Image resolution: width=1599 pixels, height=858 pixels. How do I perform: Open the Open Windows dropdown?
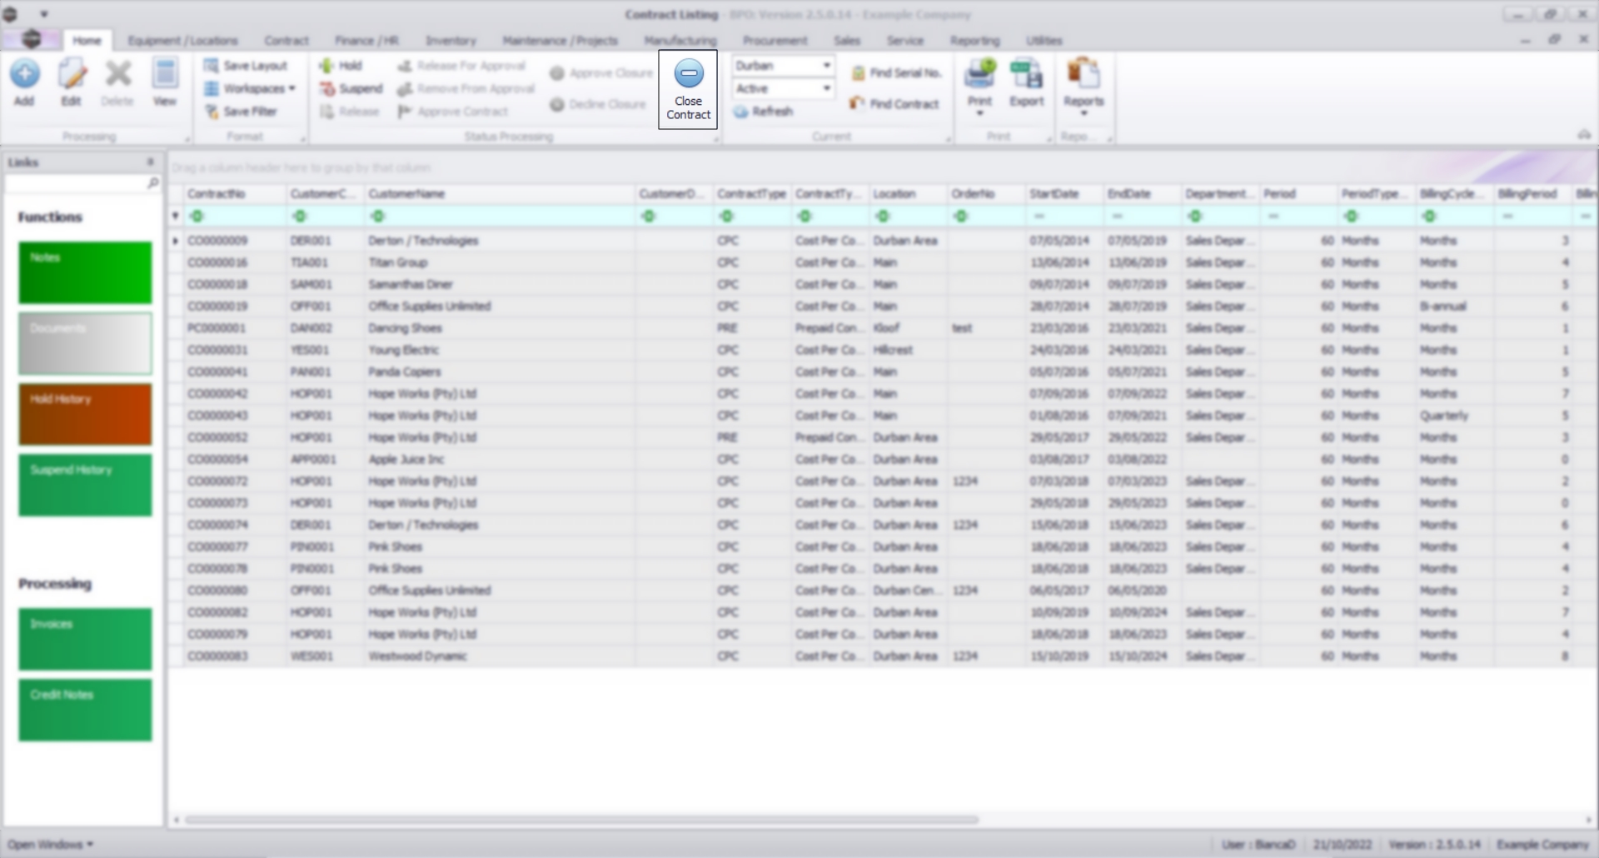pos(50,844)
